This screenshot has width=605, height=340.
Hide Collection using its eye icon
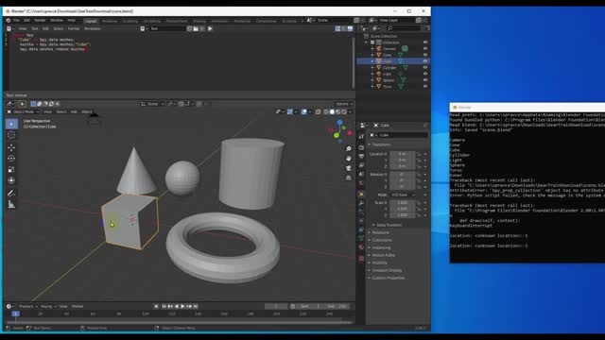click(425, 42)
